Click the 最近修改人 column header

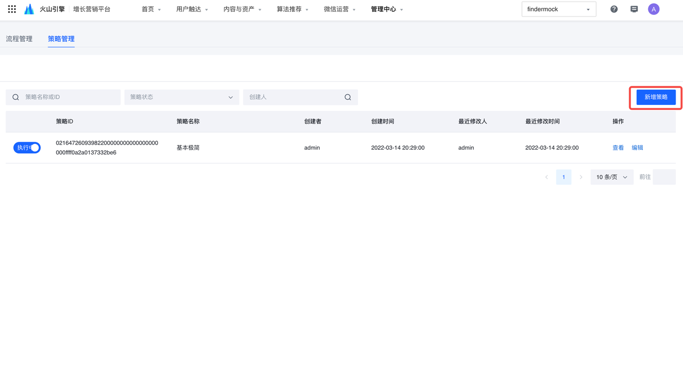[473, 122]
